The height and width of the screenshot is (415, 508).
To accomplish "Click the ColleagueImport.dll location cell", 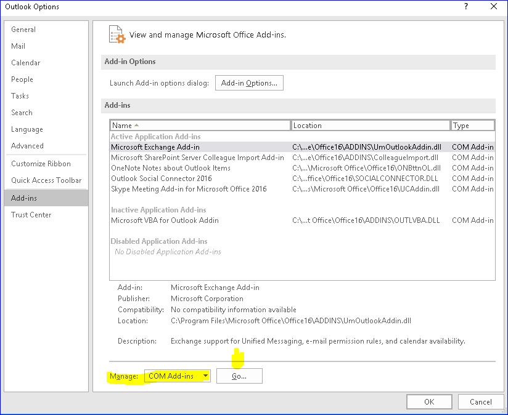I will [x=365, y=158].
